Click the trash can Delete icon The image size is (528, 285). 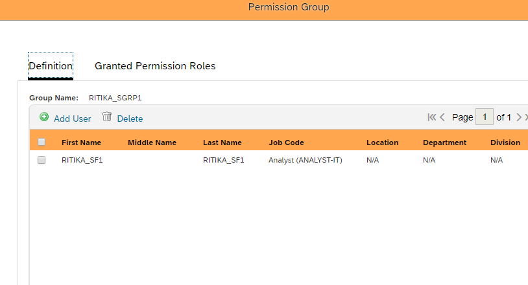coord(107,117)
